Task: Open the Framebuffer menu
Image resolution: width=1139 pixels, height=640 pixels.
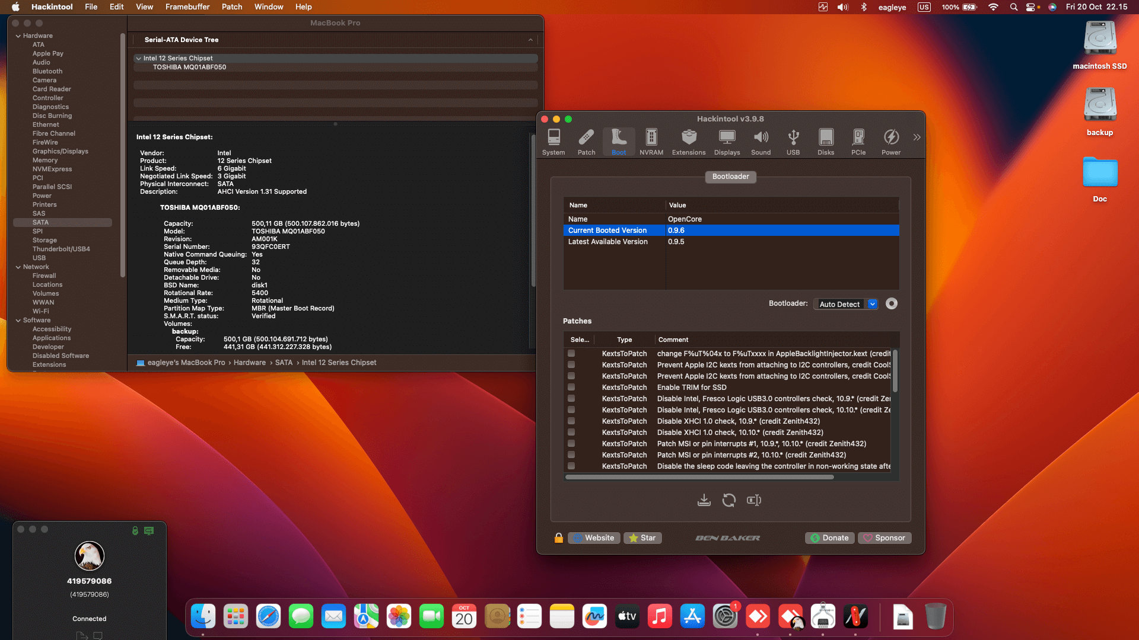Action: (x=187, y=7)
